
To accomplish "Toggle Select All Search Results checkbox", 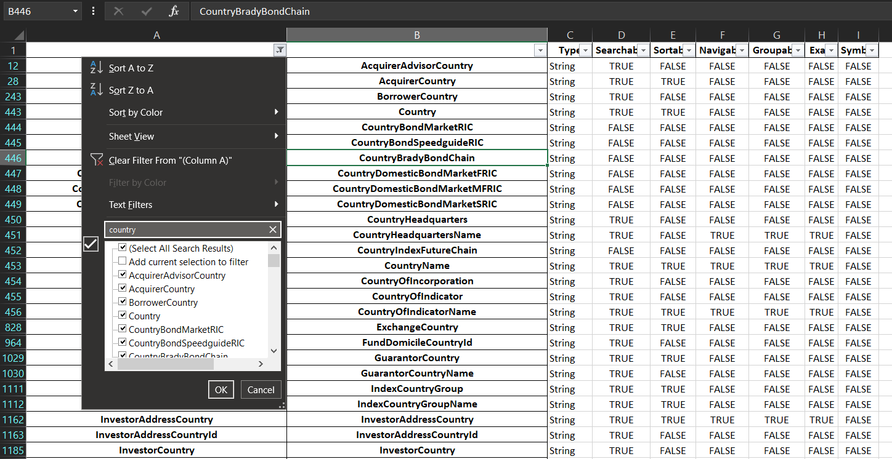I will 122,248.
